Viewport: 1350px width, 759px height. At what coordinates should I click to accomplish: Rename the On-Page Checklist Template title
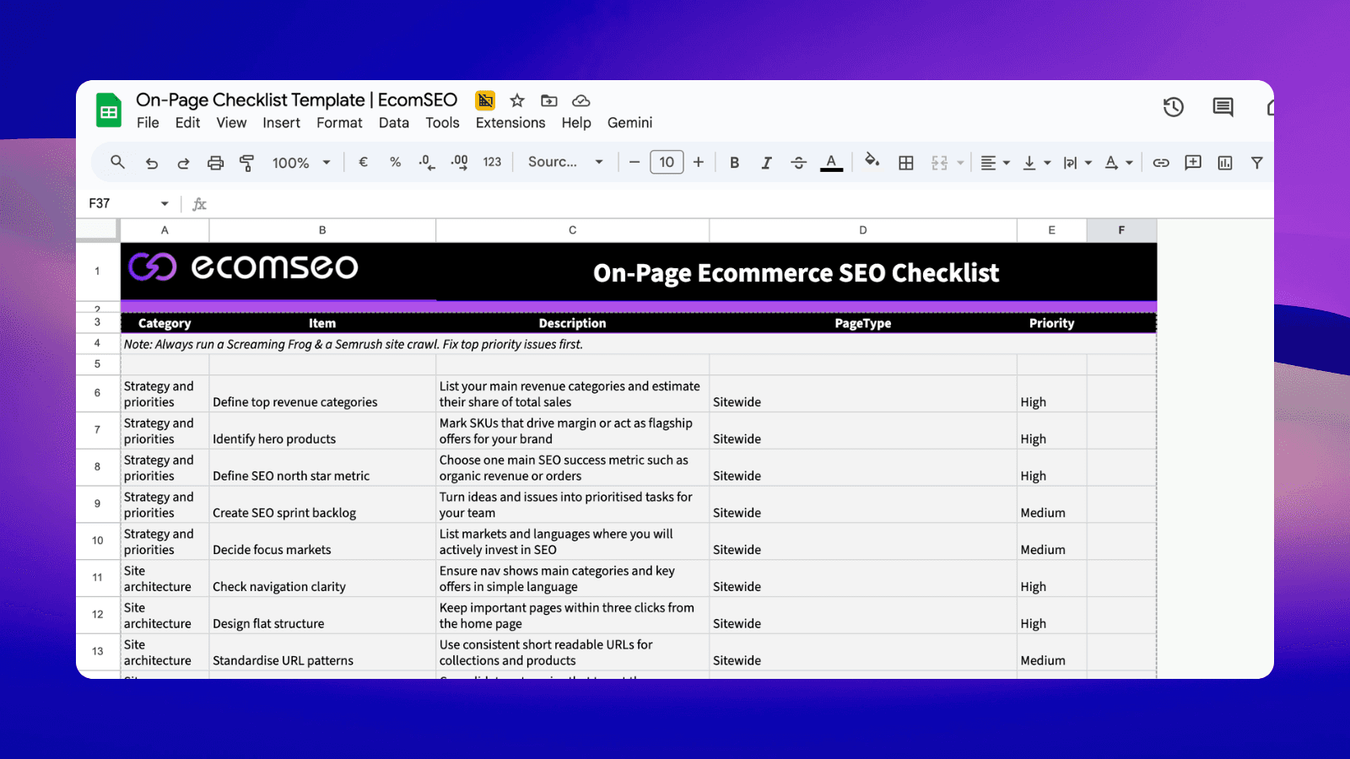point(297,100)
